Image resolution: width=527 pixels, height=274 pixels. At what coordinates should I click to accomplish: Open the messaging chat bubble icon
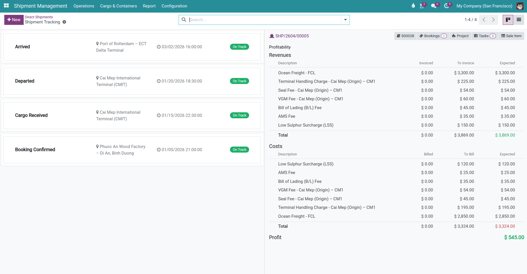click(x=434, y=6)
